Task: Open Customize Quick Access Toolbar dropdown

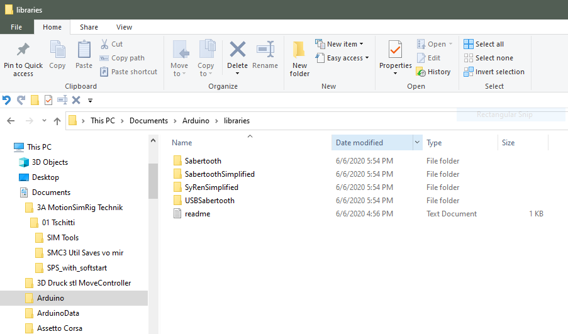Action: coord(90,101)
